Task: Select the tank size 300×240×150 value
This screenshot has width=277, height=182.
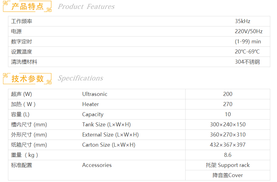Action: point(228,125)
